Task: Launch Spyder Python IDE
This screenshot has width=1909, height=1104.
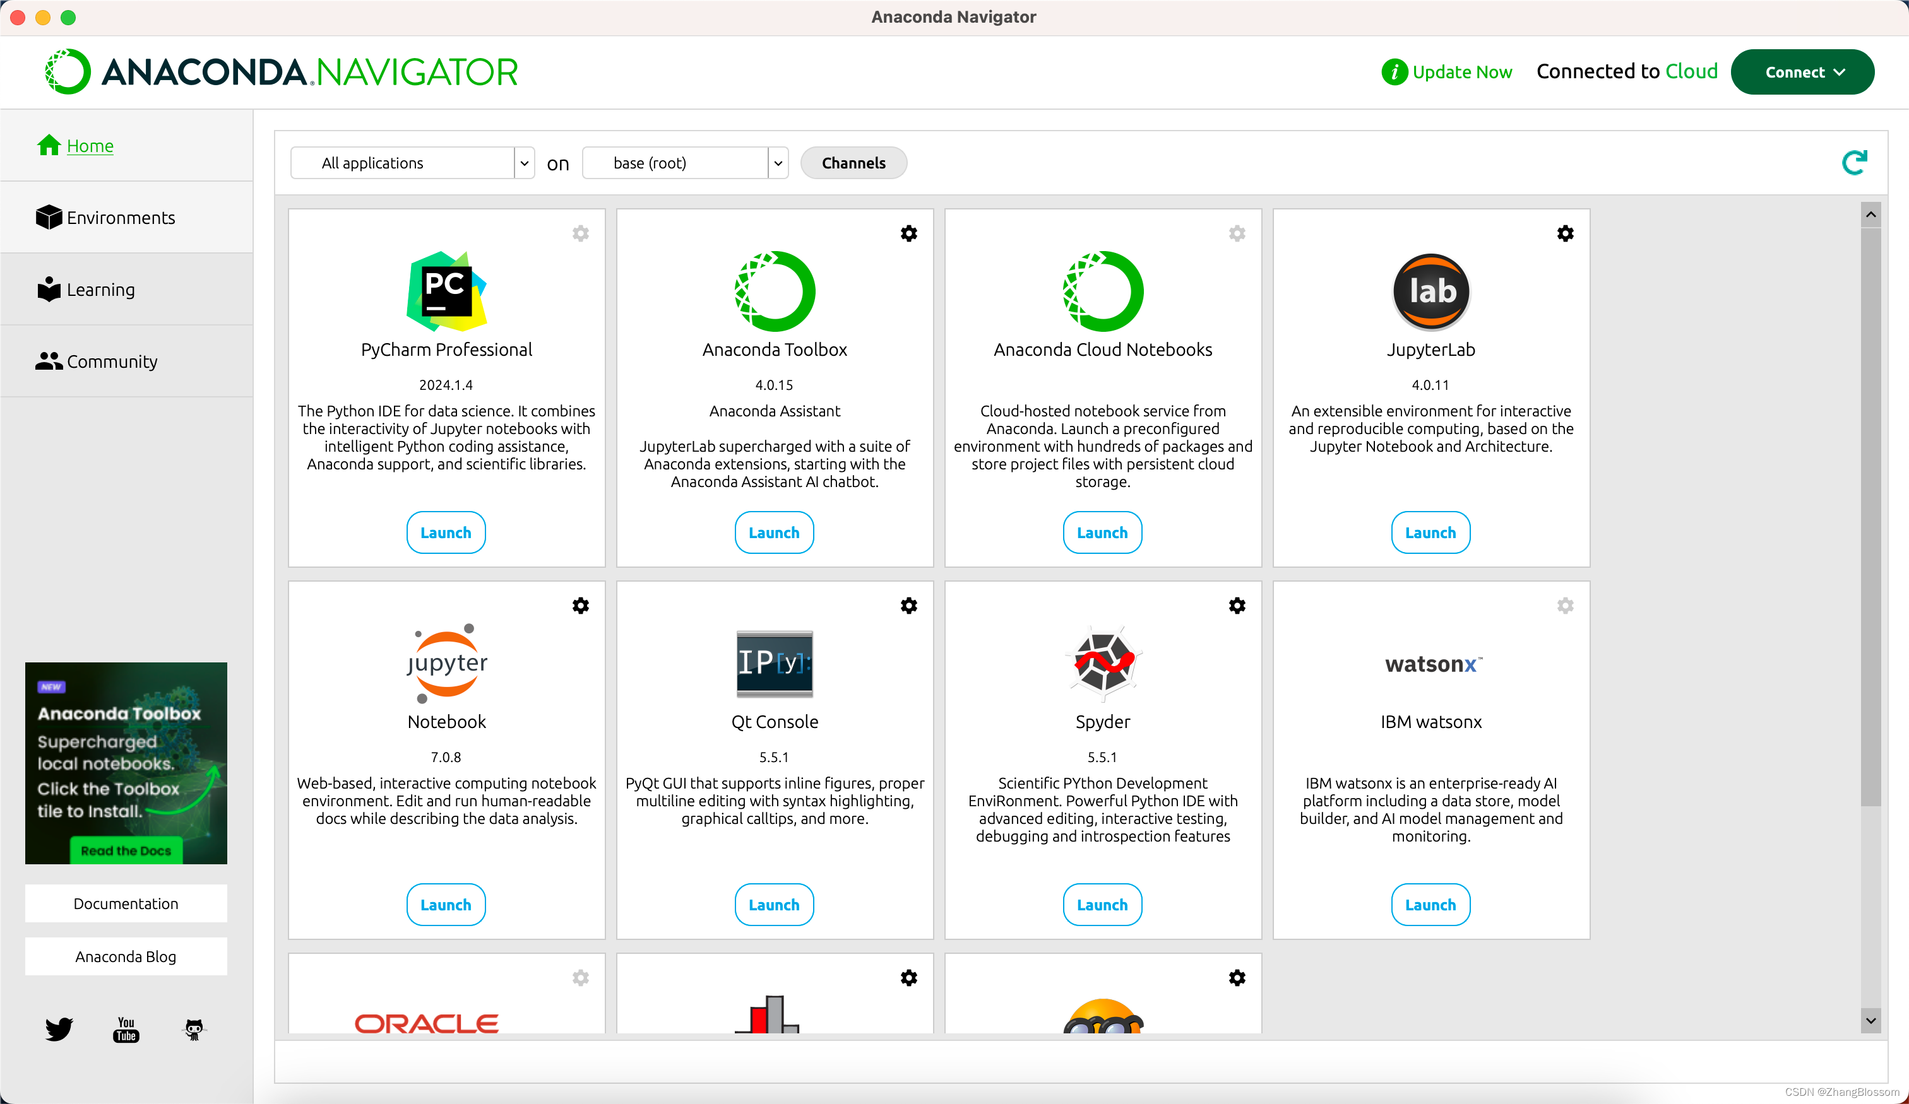Action: click(1102, 904)
